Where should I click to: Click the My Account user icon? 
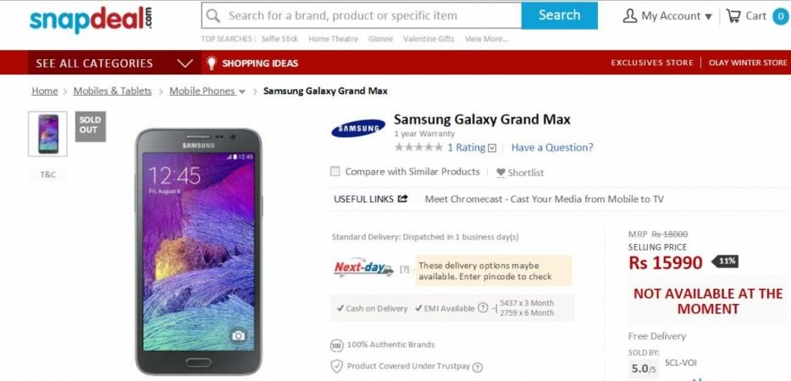(629, 15)
